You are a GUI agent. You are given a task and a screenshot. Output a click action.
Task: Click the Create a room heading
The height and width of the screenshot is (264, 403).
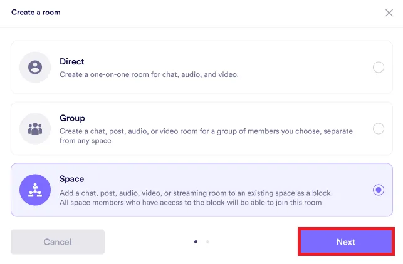[x=36, y=12]
